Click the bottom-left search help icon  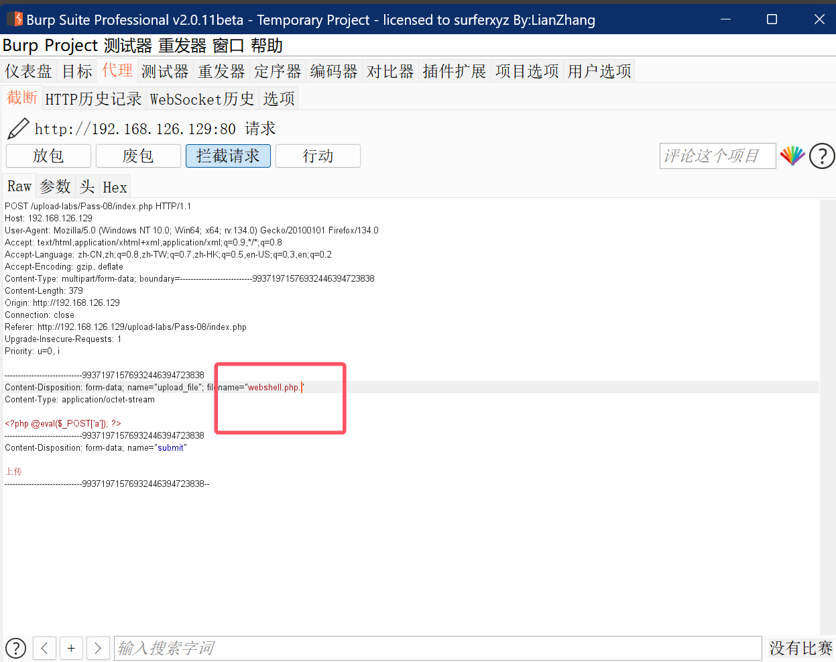(15, 648)
